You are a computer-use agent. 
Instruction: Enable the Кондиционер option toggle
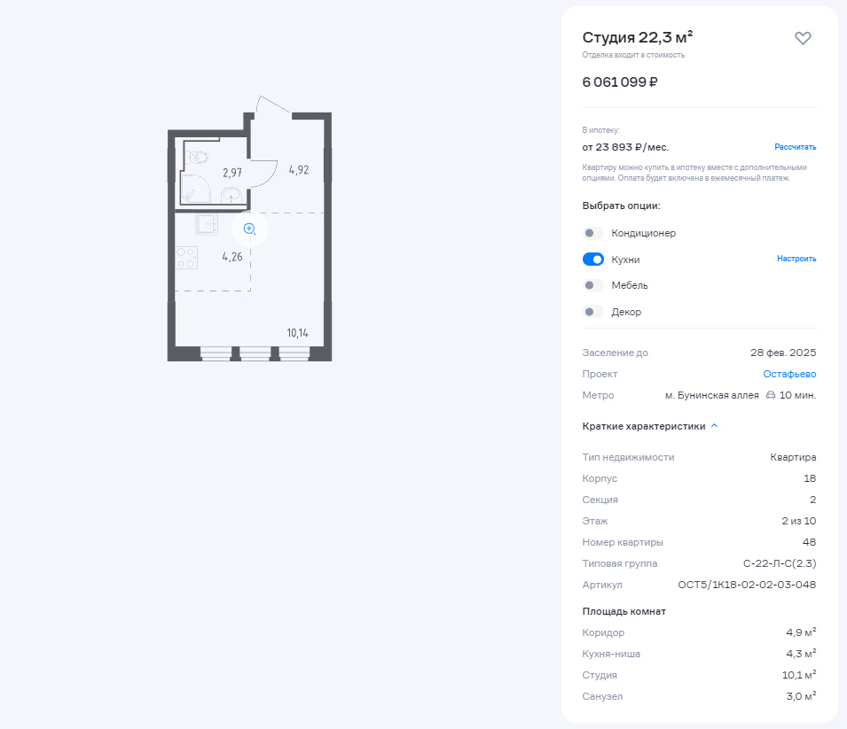tap(592, 233)
